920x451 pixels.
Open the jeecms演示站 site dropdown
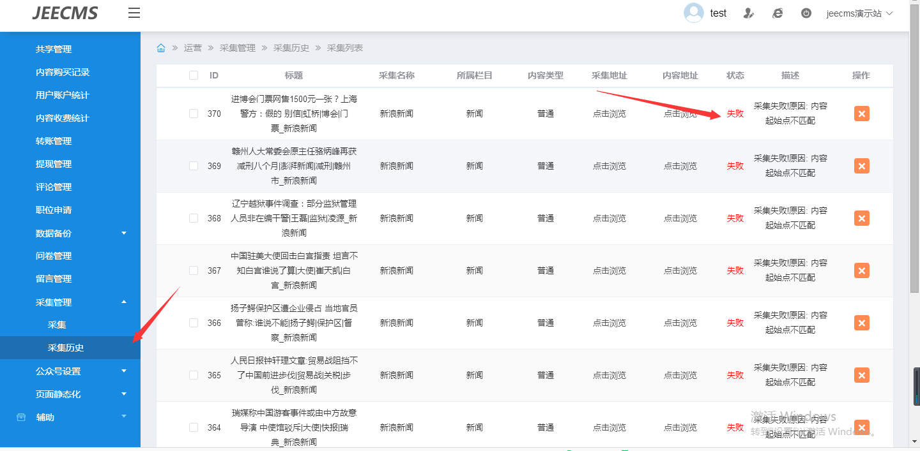tap(859, 13)
